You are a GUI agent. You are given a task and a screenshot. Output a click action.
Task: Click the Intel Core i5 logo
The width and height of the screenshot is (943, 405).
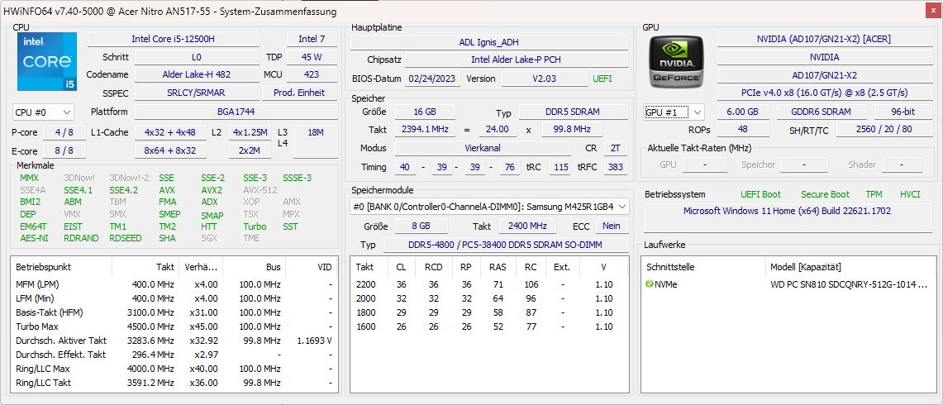pyautogui.click(x=47, y=62)
